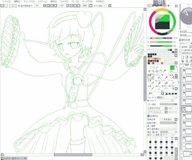The image size is (192, 160).
Task: Select the rectangle selection tool
Action: click(150, 68)
